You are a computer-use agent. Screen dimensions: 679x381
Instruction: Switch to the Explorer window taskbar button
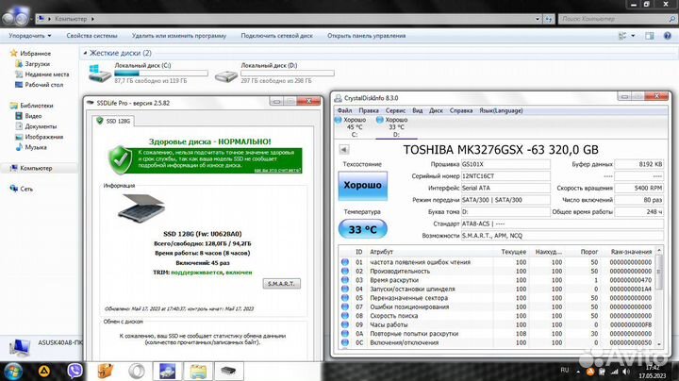click(198, 371)
